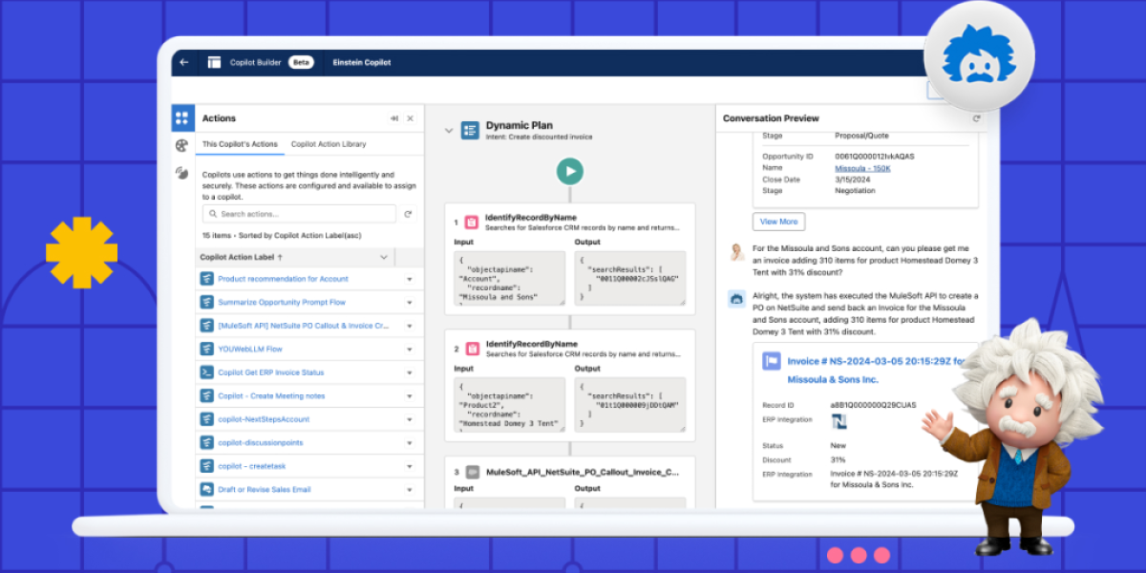The image size is (1146, 573).
Task: Collapse the Actions panel with pin icon
Action: (393, 118)
